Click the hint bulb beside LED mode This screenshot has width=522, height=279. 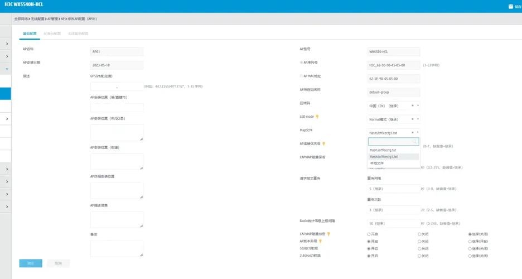317,117
